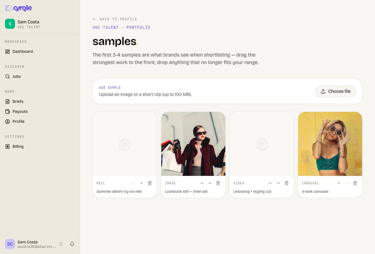Move 3-look carousel down
The width and height of the screenshot is (375, 254).
tap(347, 183)
